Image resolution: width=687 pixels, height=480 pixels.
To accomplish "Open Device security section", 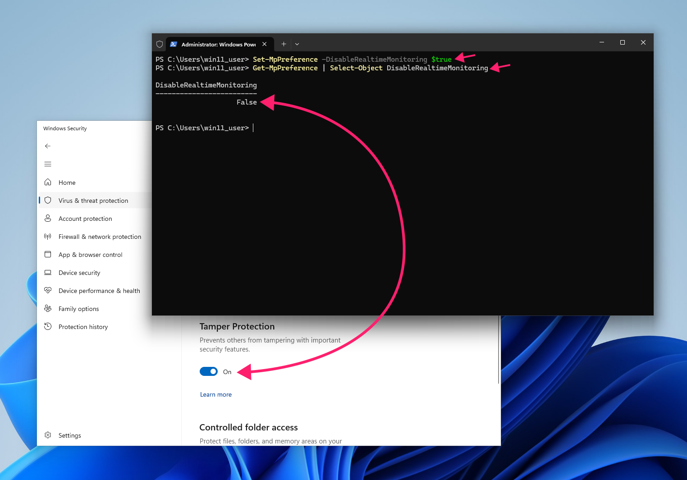I will click(x=95, y=273).
